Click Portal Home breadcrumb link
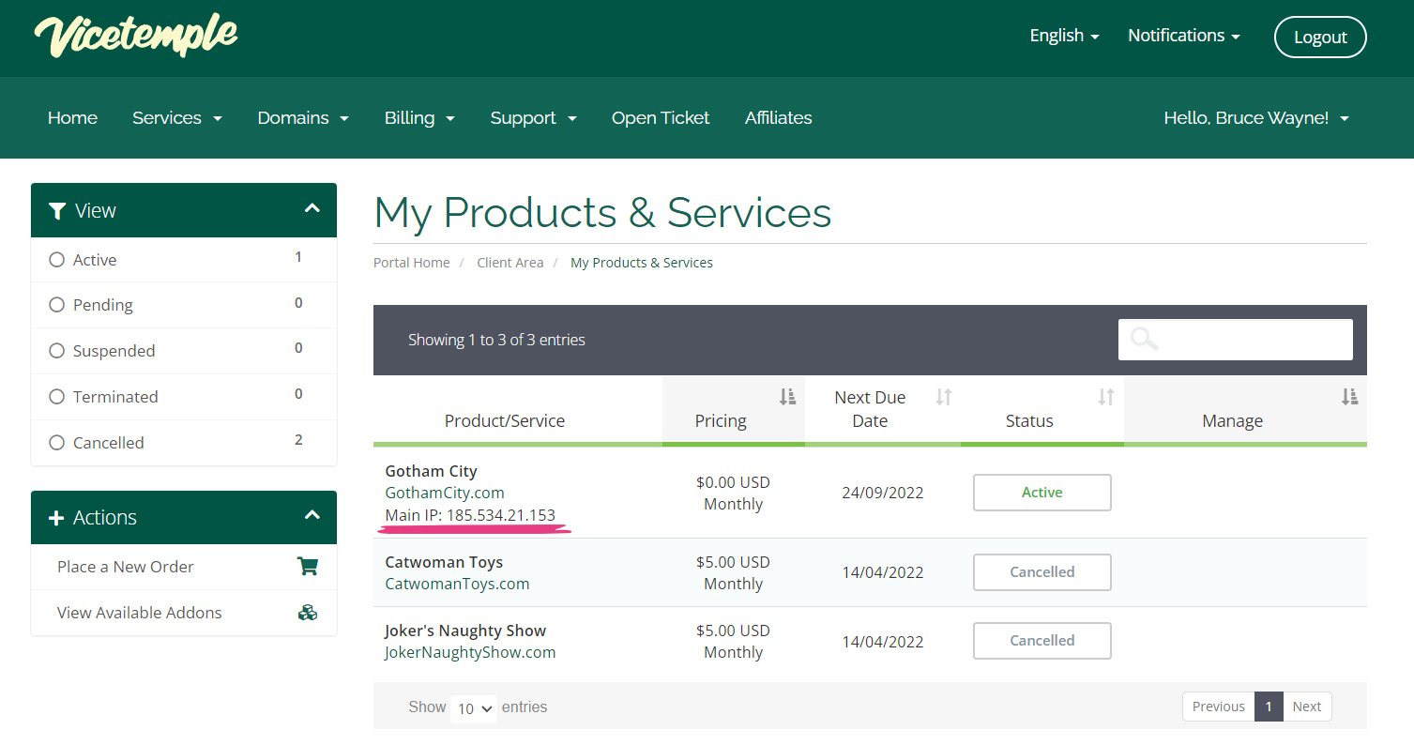Viewport: 1414px width, 745px height. [412, 263]
